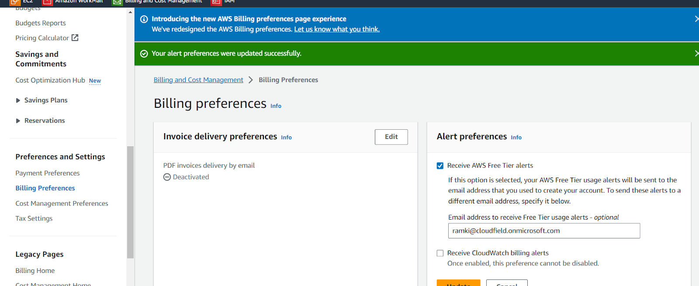The image size is (699, 286).
Task: Click the success checkmark icon in the green banner
Action: pos(144,54)
